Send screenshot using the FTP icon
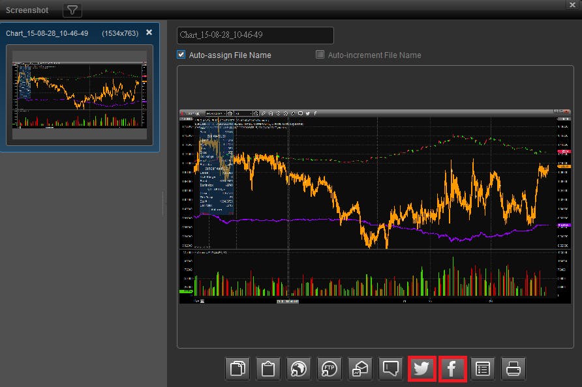Viewport: 582px width, 387px height. (x=329, y=369)
